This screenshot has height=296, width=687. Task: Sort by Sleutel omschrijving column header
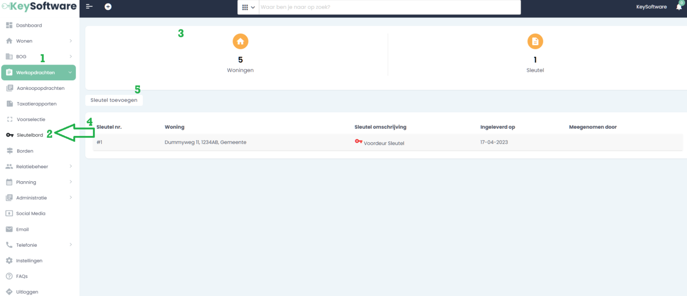pyautogui.click(x=381, y=127)
